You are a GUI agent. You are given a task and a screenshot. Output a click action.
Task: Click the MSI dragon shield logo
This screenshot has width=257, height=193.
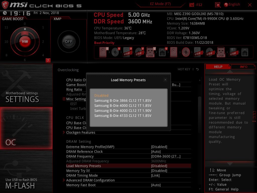(5, 5)
